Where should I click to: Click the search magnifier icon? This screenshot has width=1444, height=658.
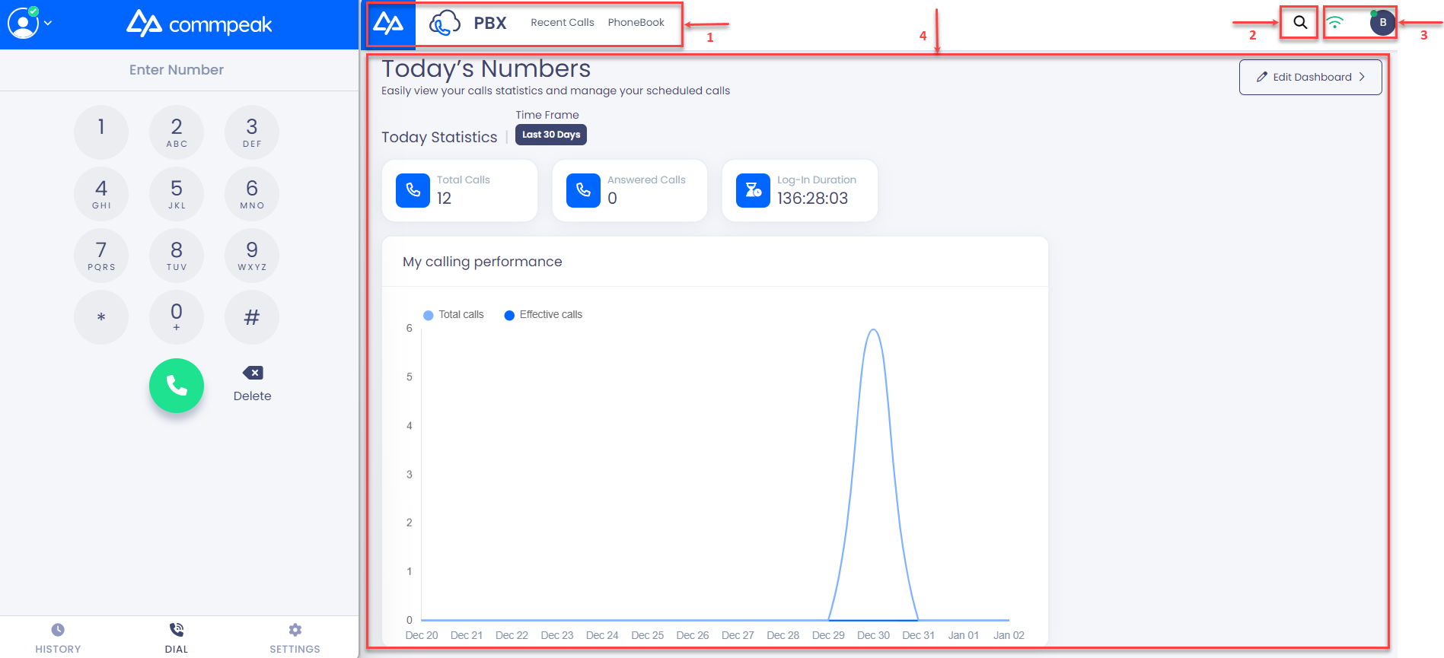[x=1300, y=23]
